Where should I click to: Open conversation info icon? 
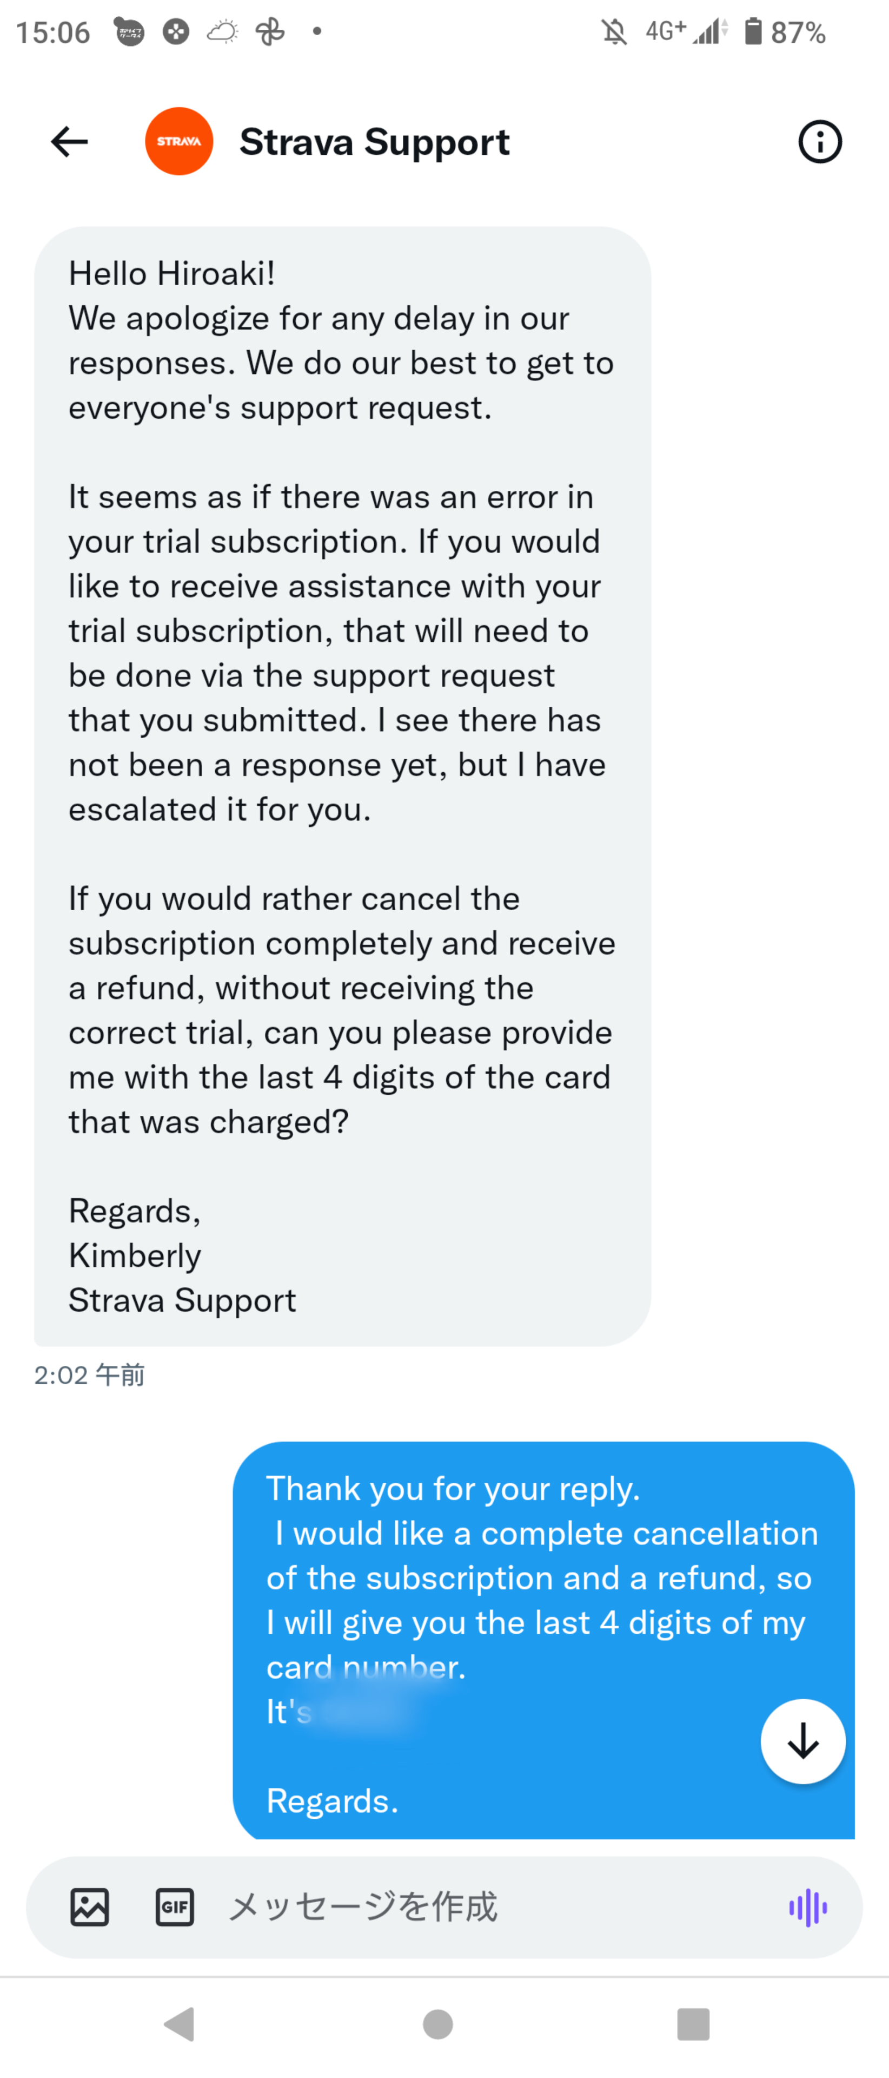point(820,143)
